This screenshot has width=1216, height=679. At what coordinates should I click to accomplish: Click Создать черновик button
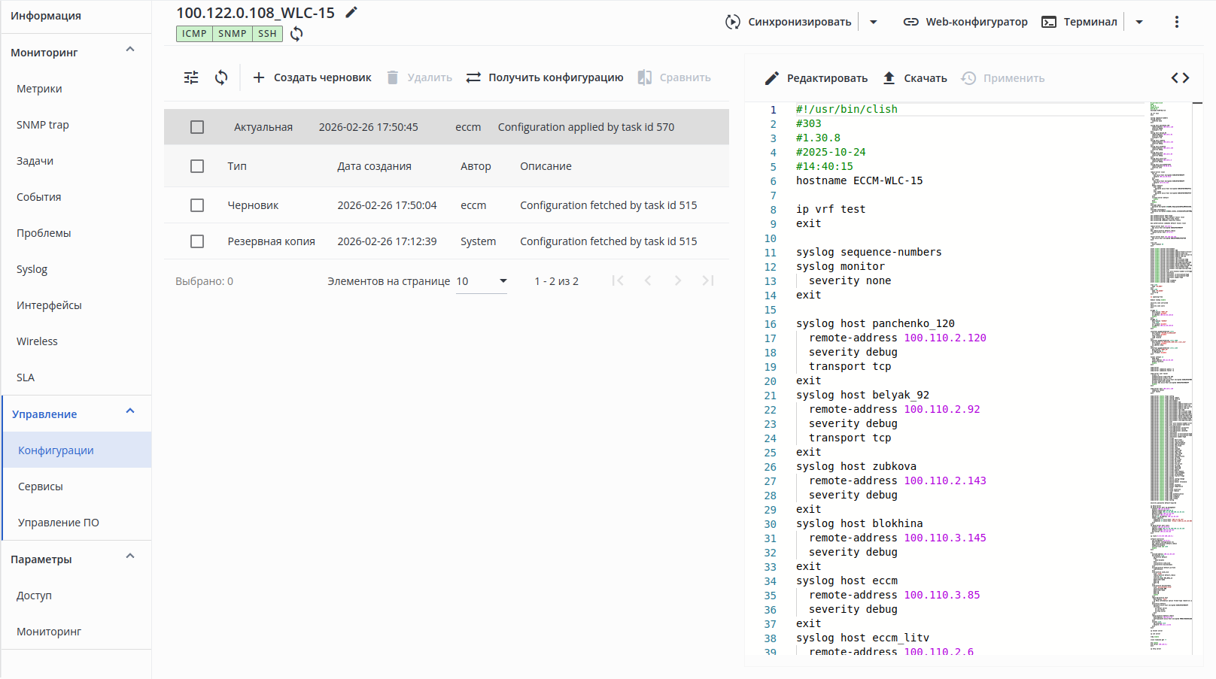(312, 77)
